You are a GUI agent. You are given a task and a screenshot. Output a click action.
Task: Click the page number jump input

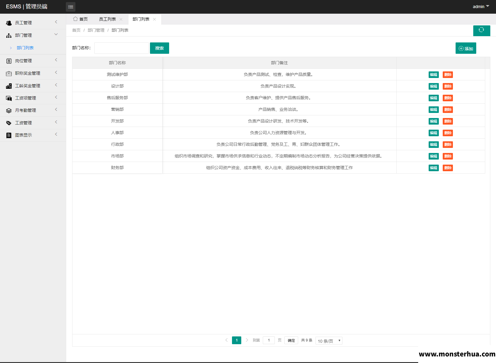269,340
